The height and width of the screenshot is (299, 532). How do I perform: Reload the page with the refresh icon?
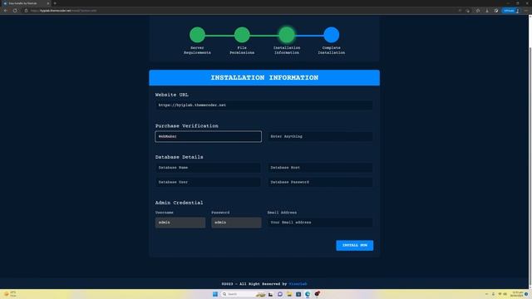point(15,11)
